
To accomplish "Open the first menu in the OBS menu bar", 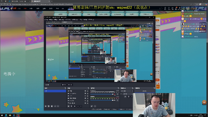I will coord(46,20).
